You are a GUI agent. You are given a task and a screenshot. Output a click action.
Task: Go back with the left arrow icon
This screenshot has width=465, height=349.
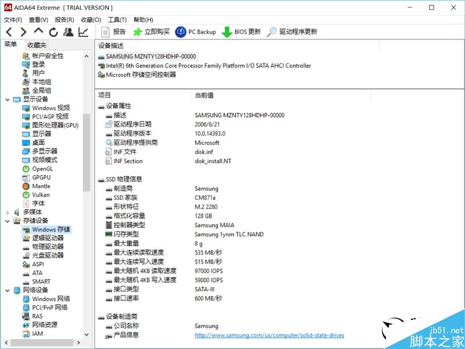(x=9, y=32)
